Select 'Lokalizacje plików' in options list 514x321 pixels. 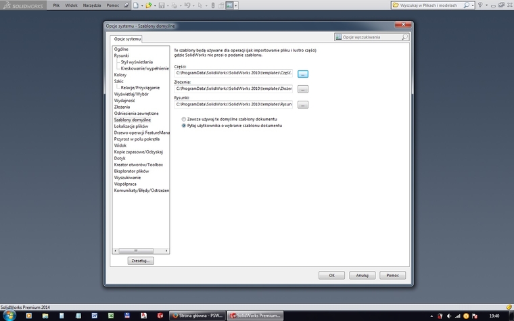pos(131,126)
